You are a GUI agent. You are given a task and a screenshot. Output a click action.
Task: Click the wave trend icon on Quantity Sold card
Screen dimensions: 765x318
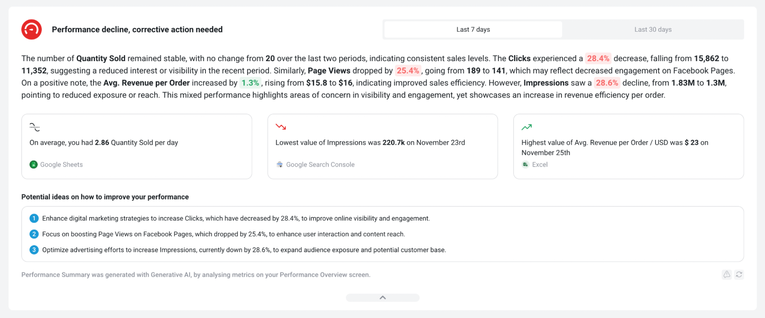point(35,127)
